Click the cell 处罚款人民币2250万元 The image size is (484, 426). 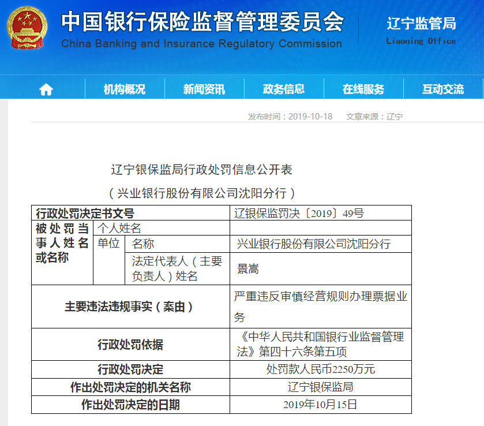(x=321, y=369)
